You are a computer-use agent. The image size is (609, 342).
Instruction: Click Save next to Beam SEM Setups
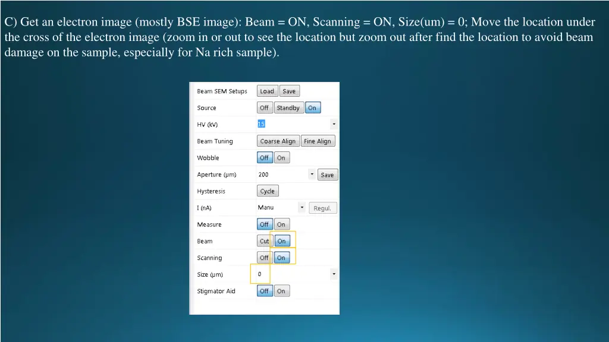coord(289,91)
